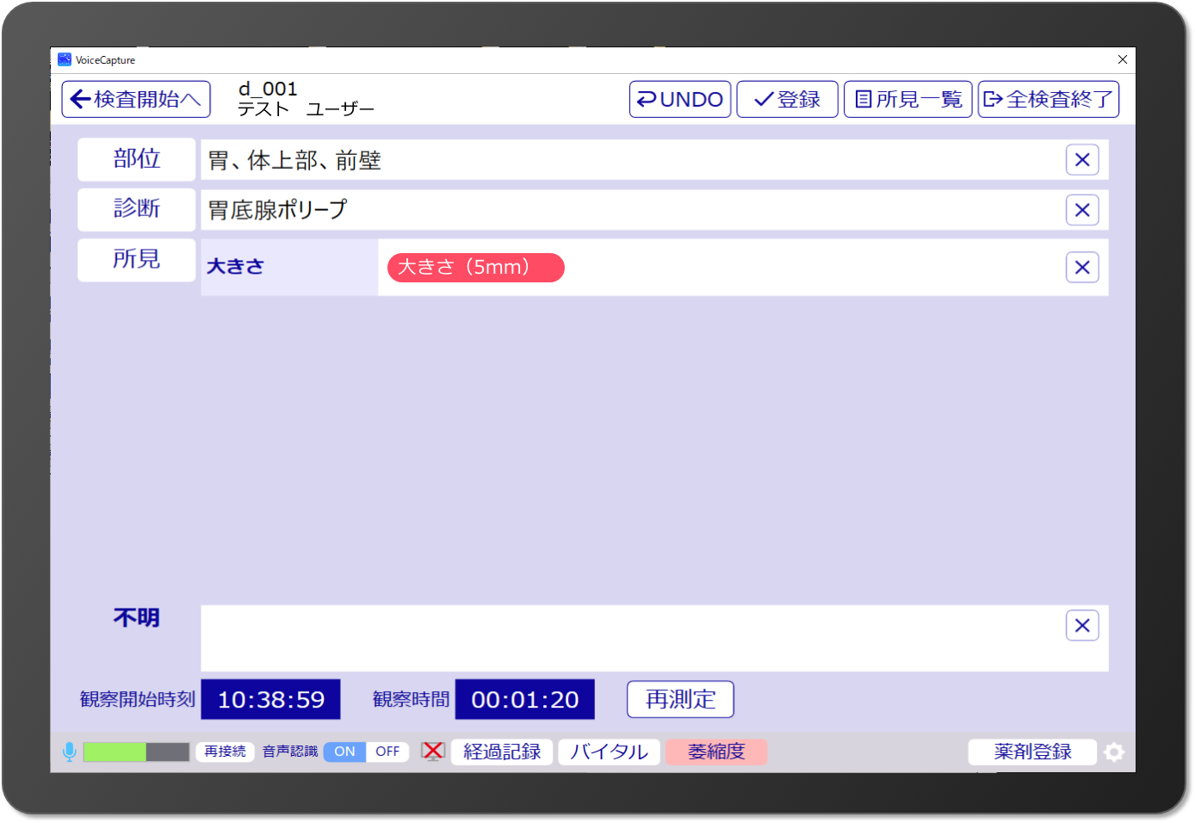The image size is (1195, 823).
Task: Click the green audio level meter
Action: [136, 752]
